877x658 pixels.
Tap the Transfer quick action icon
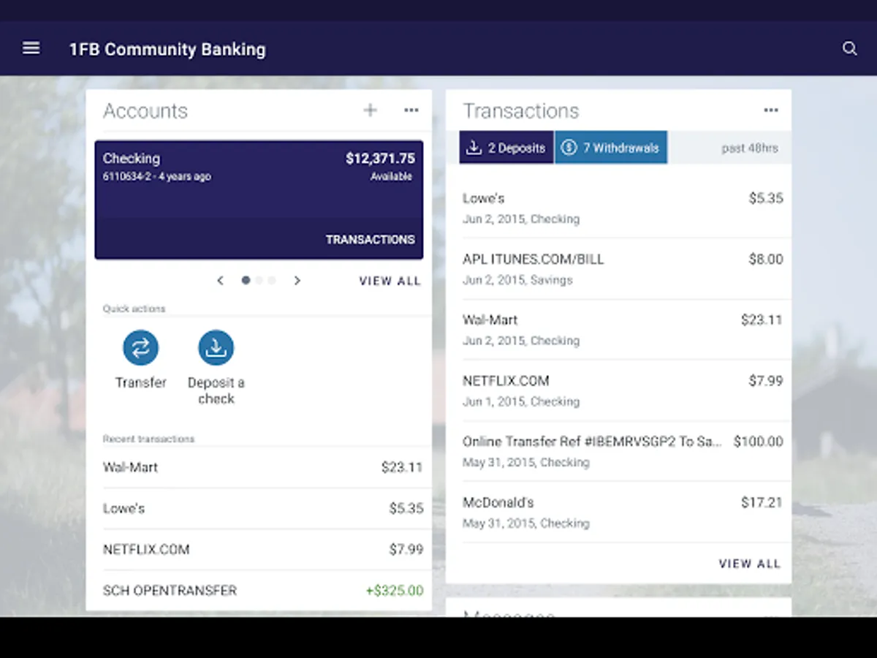[140, 347]
